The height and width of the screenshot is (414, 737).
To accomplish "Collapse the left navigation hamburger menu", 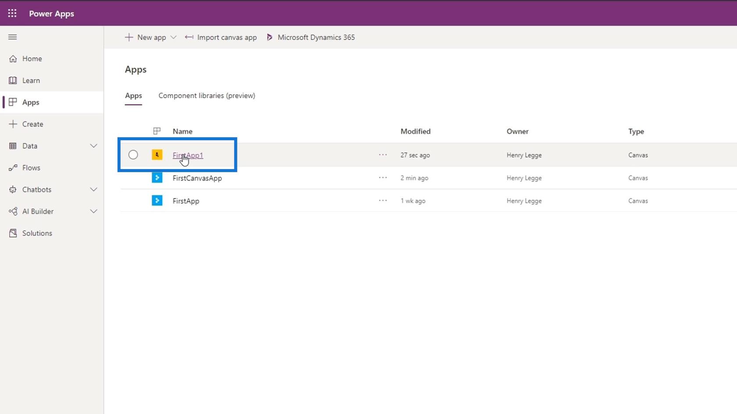I will [12, 37].
